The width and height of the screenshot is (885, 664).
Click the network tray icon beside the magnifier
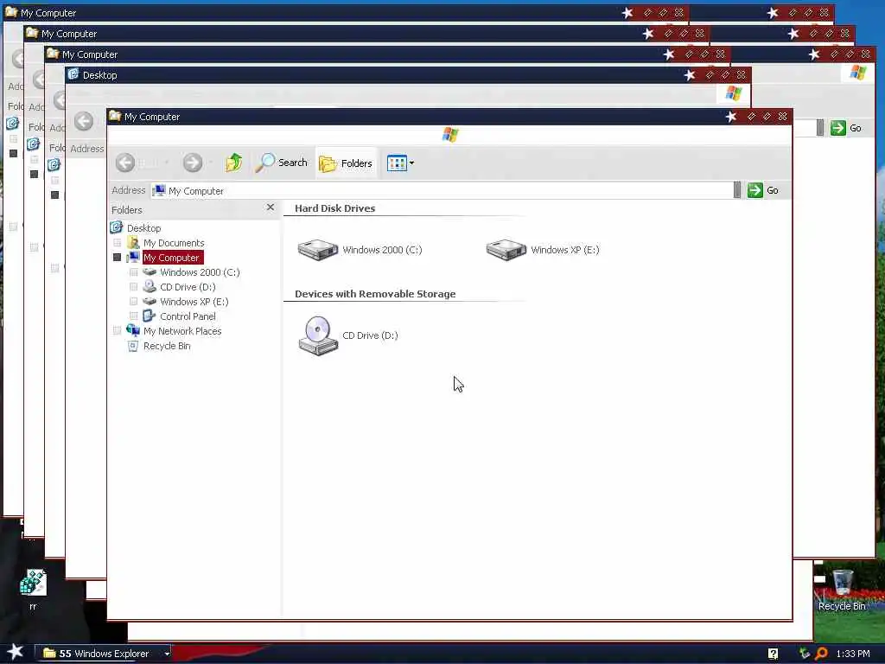(805, 654)
